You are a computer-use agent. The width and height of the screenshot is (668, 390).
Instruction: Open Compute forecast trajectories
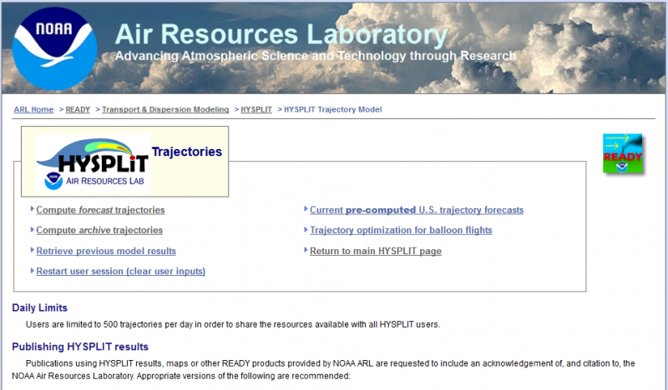(x=100, y=210)
